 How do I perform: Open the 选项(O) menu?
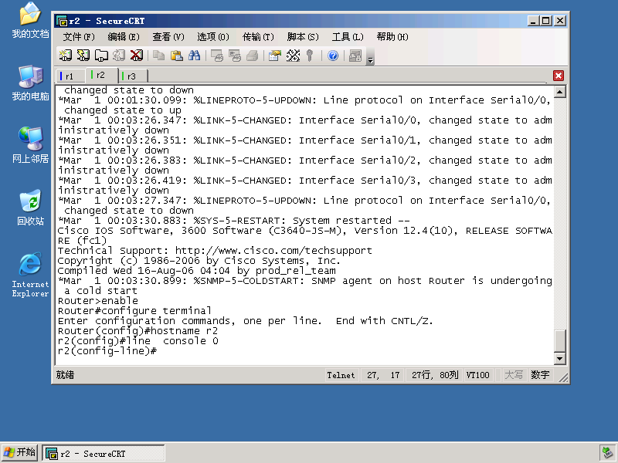tap(213, 37)
